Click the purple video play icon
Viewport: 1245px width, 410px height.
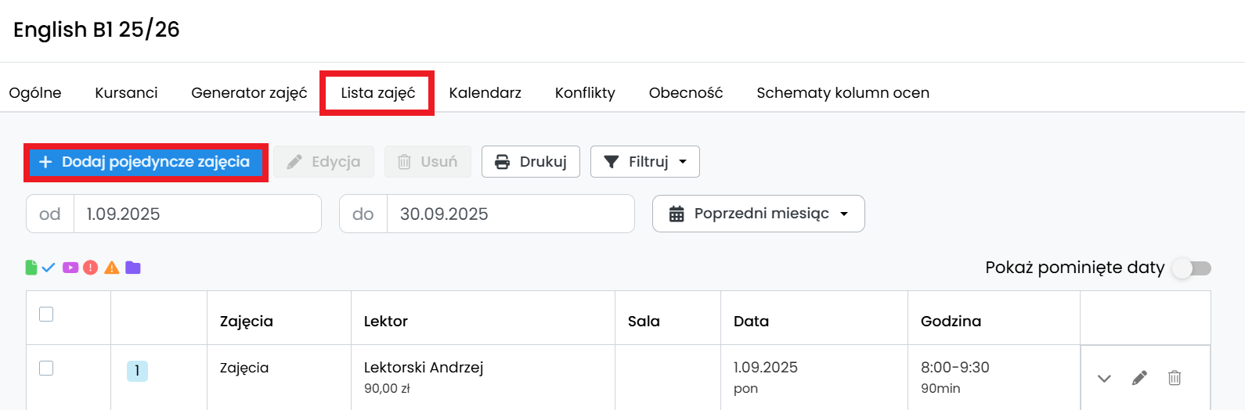[70, 268]
